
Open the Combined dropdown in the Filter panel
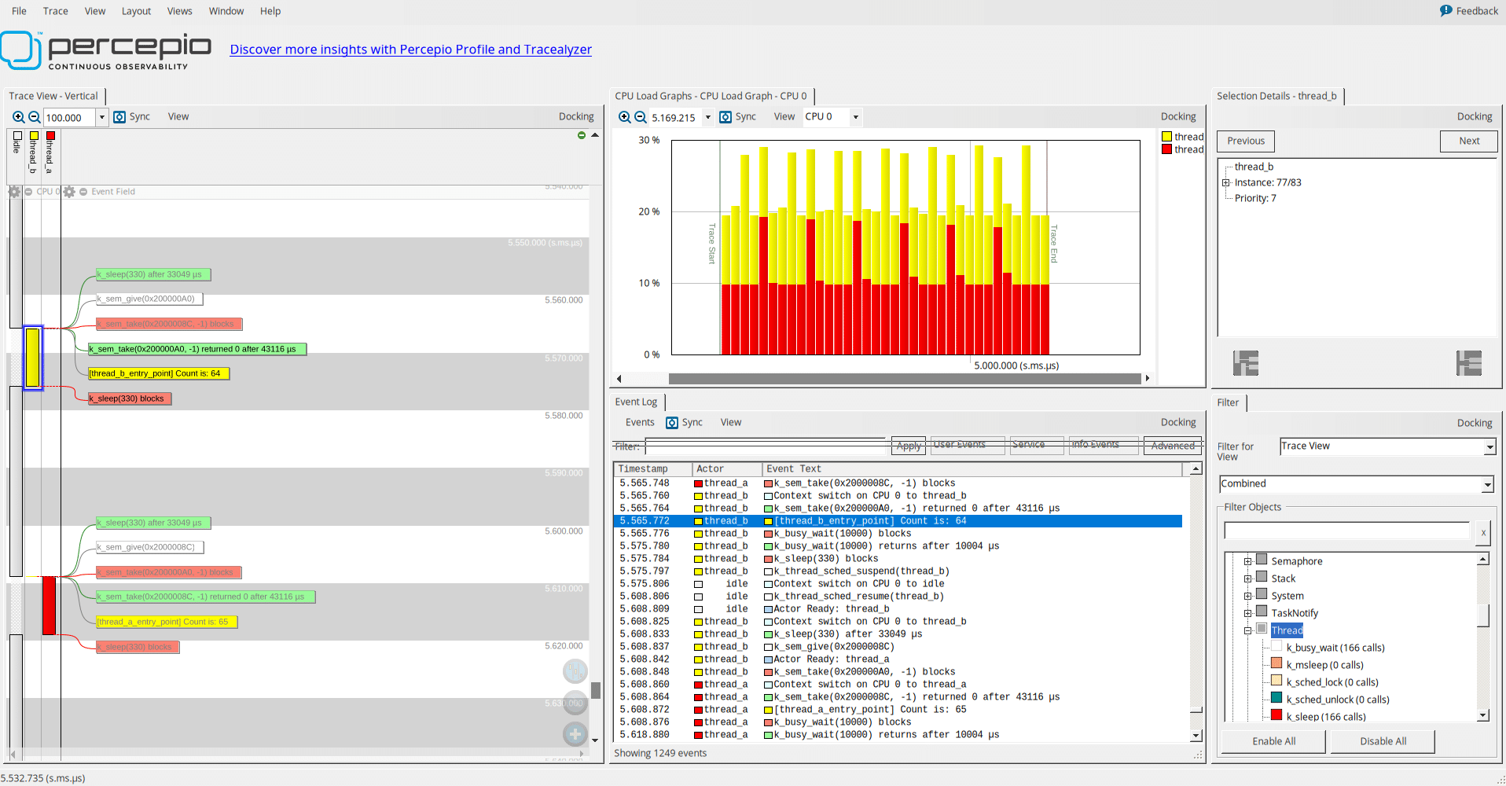tap(1487, 484)
